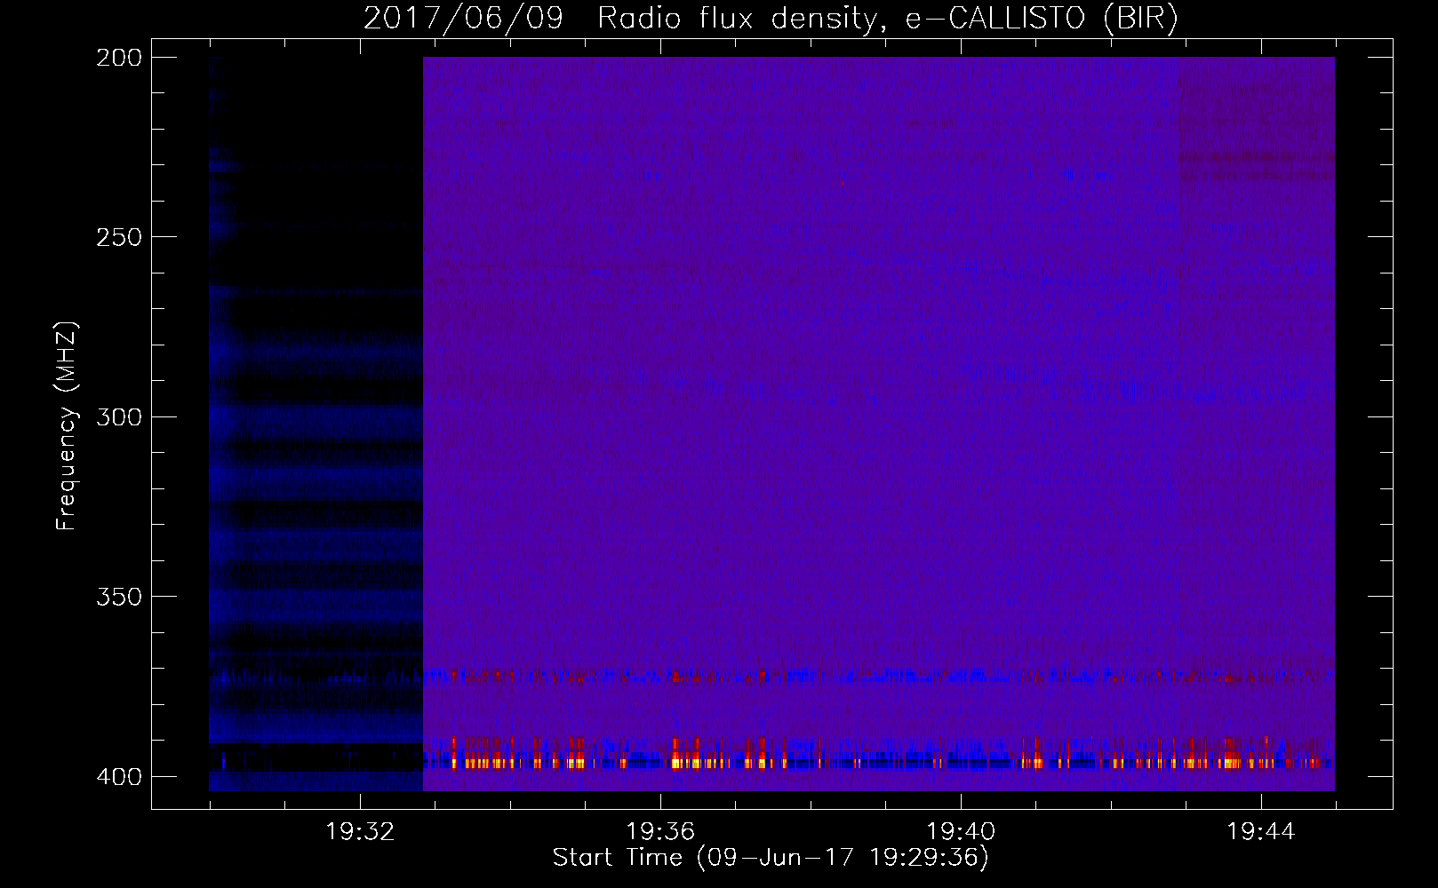The width and height of the screenshot is (1438, 888).
Task: Click the '300' frequency tick label
Action: tap(119, 416)
